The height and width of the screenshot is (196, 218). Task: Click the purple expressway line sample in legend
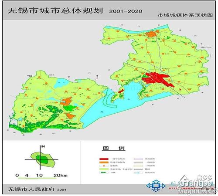[138, 159]
